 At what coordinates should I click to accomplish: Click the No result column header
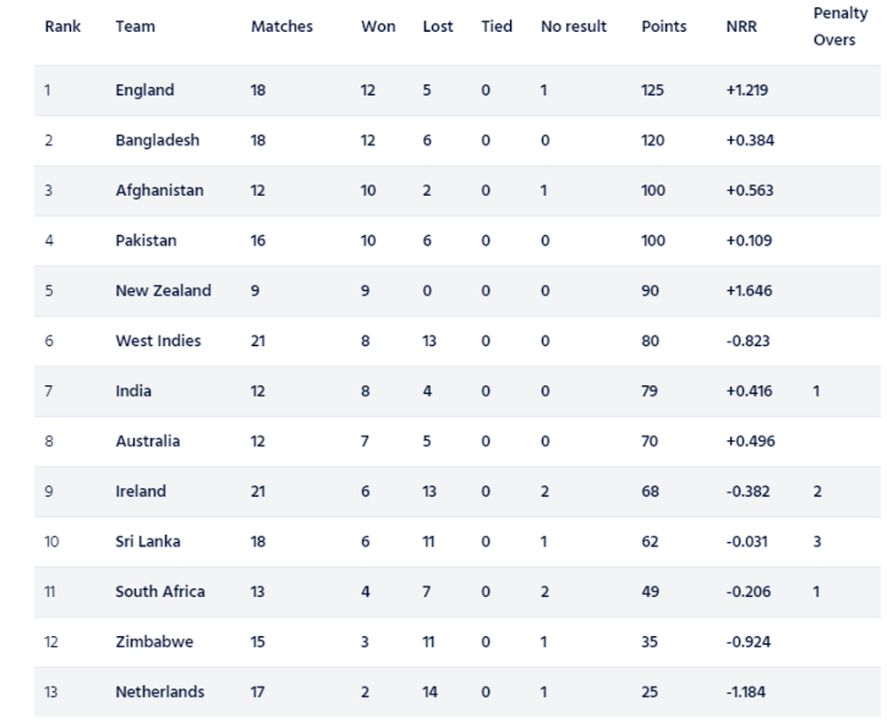574,27
